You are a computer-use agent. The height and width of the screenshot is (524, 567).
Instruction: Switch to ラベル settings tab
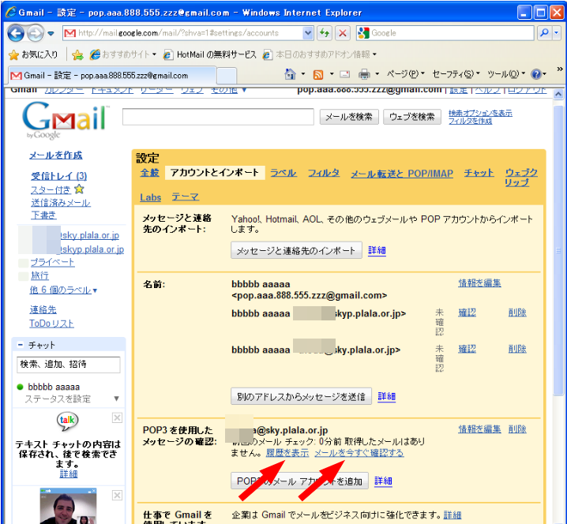click(x=283, y=173)
